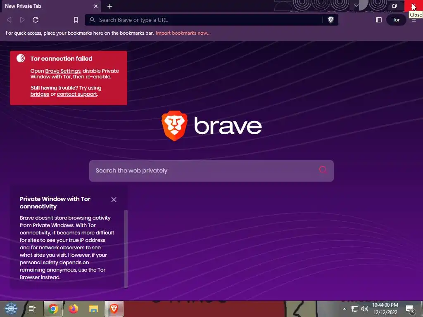Open the volume speaker tray icon
Image resolution: width=423 pixels, height=317 pixels.
365,309
